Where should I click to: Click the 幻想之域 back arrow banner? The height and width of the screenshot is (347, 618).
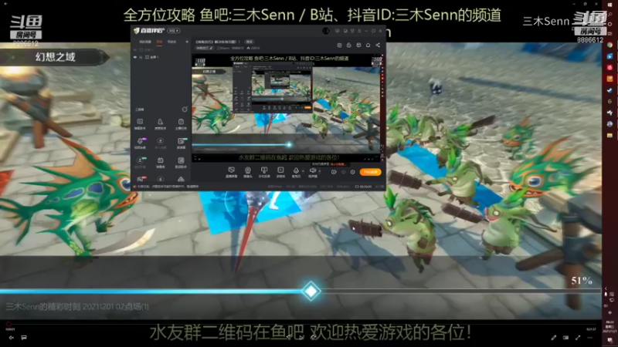pyautogui.click(x=54, y=57)
